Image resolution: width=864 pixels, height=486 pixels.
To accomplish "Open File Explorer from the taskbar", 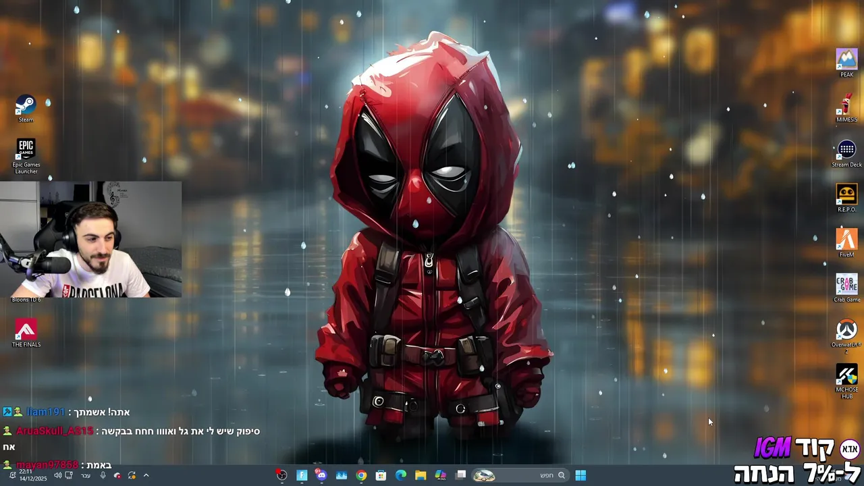I will [421, 475].
